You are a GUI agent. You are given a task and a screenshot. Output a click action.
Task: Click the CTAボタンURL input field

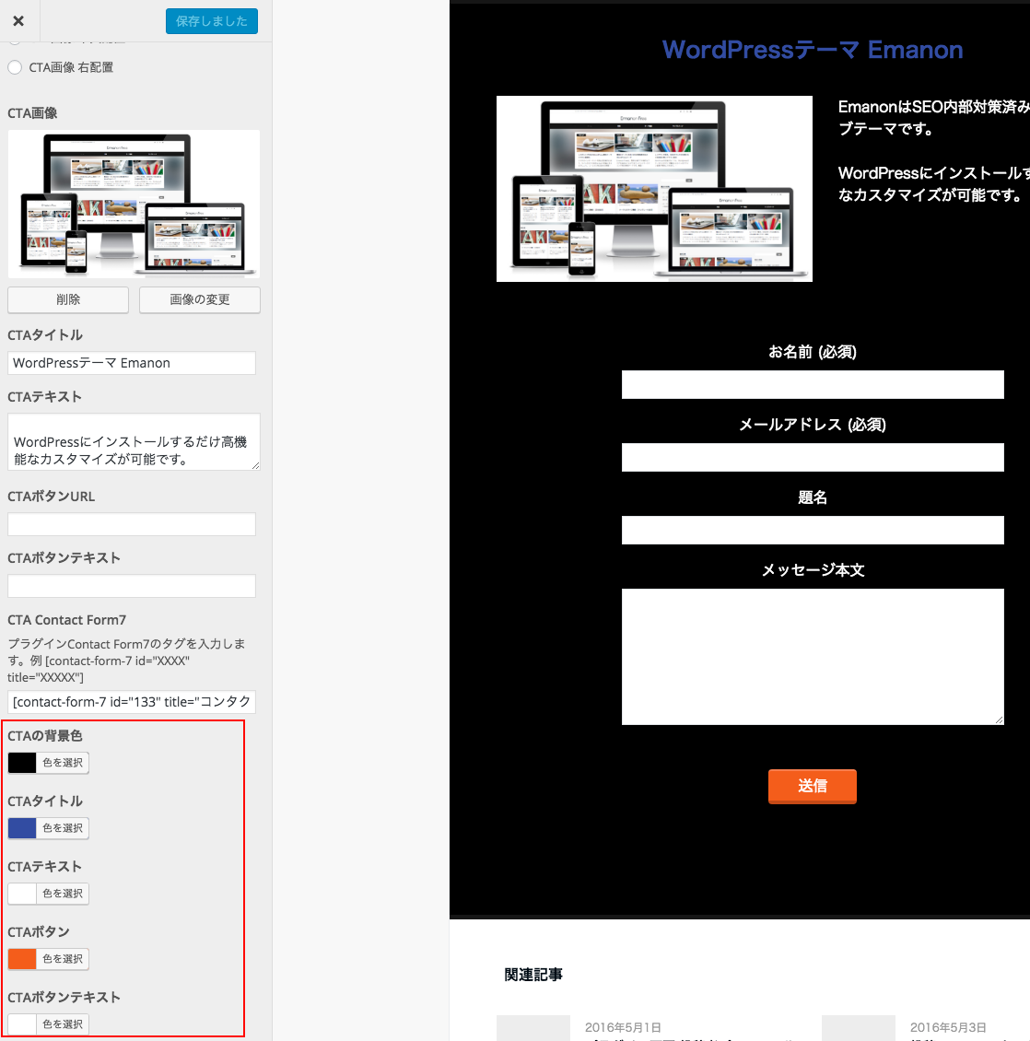coord(132,524)
